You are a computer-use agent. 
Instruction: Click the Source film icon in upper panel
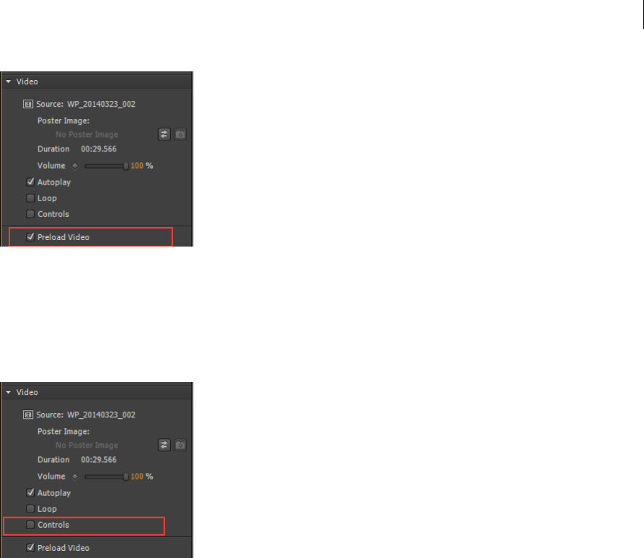28,104
